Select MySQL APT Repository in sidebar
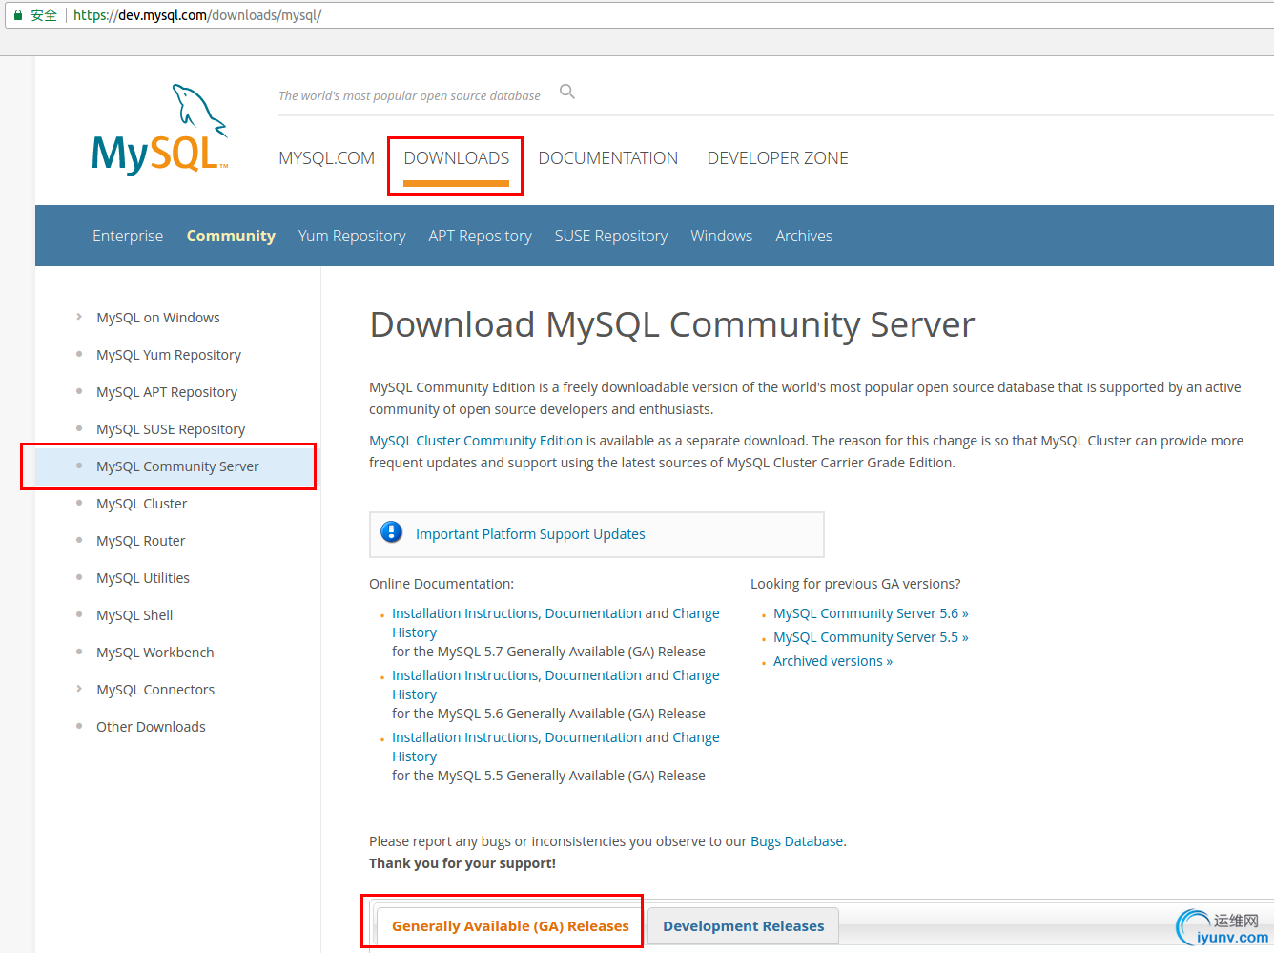1274x953 pixels. [x=167, y=392]
